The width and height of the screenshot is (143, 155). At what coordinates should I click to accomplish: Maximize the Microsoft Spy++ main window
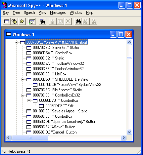[x=129, y=5]
